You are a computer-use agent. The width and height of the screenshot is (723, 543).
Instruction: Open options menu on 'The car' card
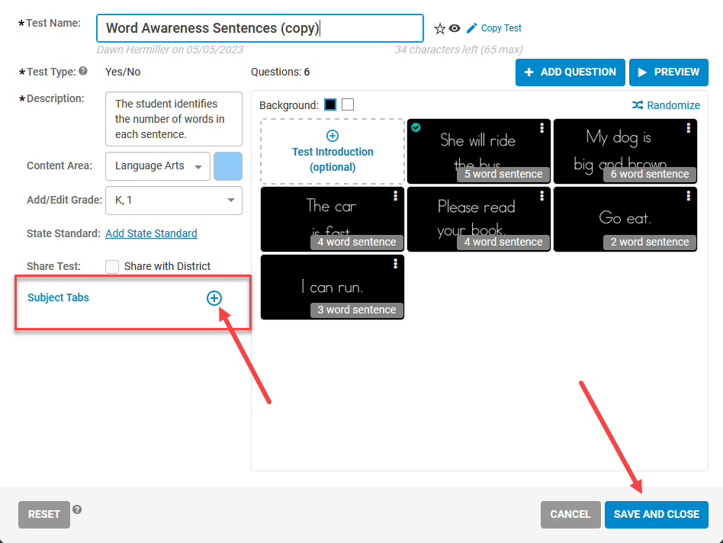click(x=395, y=196)
